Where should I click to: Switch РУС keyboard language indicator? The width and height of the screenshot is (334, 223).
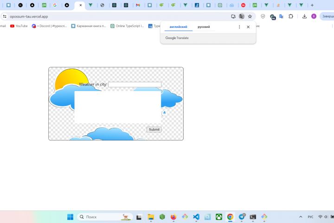[310, 217]
